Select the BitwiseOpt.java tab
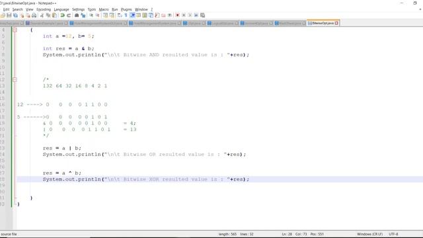The height and width of the screenshot is (238, 423). pos(323,23)
